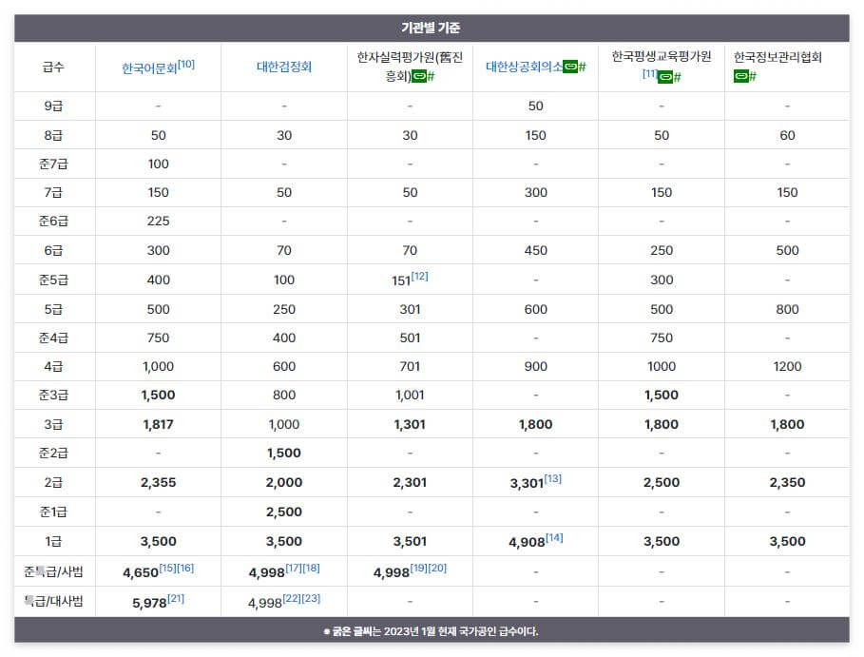Screen dimensions: 864x657
Task: Click the 한국평생교육평가원 header text
Action: click(662, 56)
